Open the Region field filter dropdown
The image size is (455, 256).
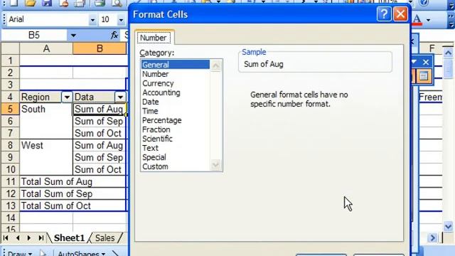pyautogui.click(x=67, y=97)
